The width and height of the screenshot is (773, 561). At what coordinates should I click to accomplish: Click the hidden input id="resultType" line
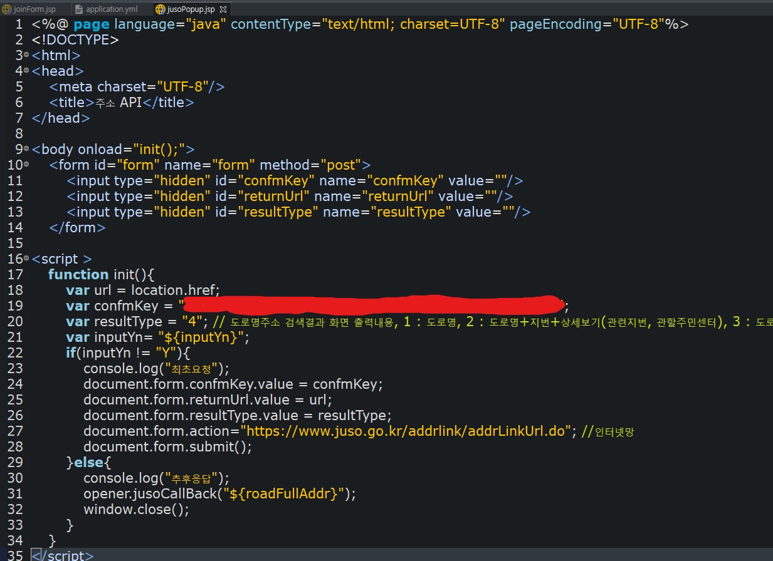(x=298, y=212)
